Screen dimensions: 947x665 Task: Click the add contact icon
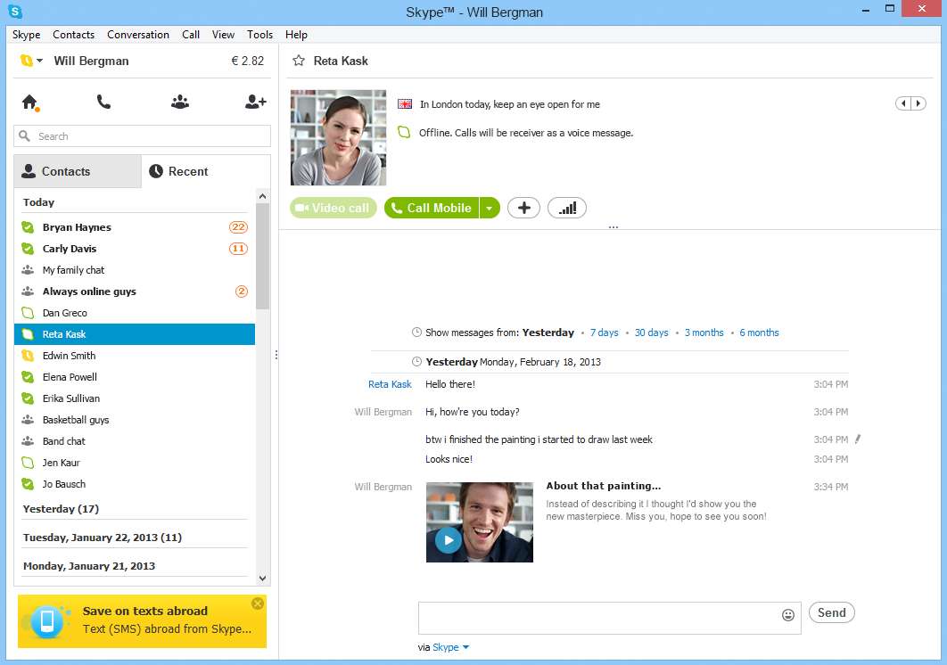tap(255, 103)
